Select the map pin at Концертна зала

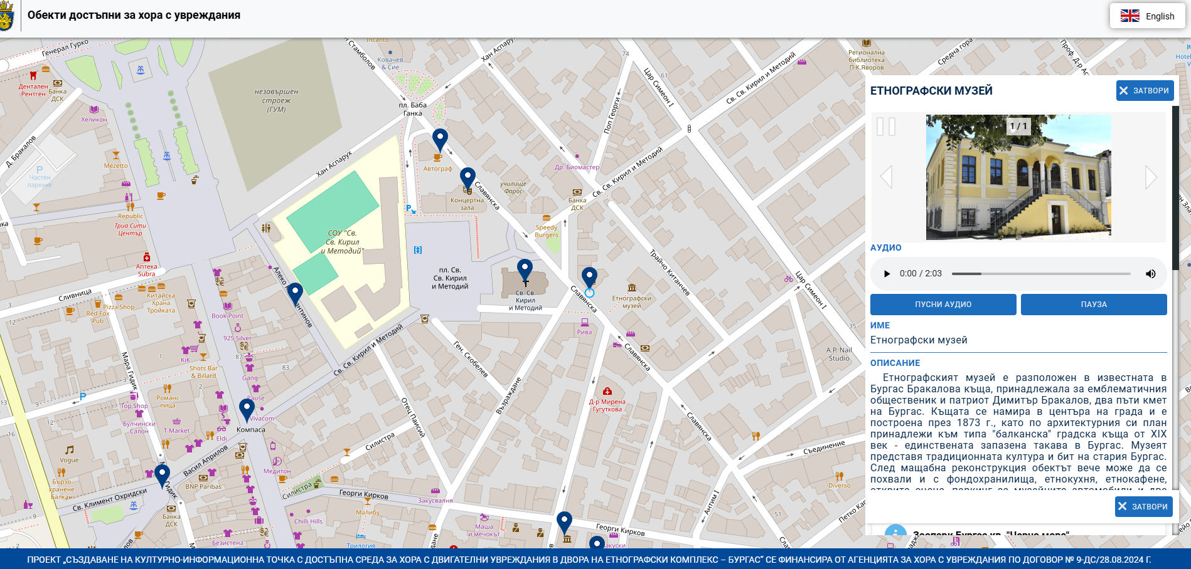(467, 178)
